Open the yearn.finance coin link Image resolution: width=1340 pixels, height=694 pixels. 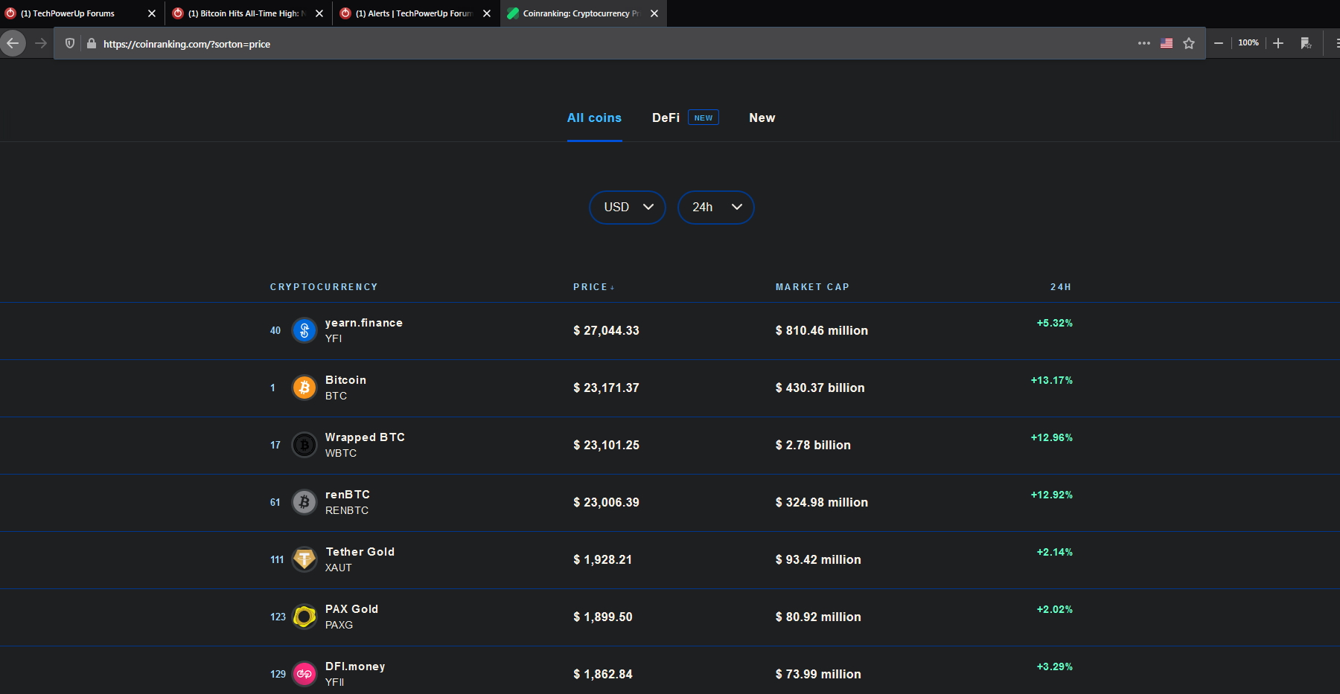pyautogui.click(x=364, y=323)
